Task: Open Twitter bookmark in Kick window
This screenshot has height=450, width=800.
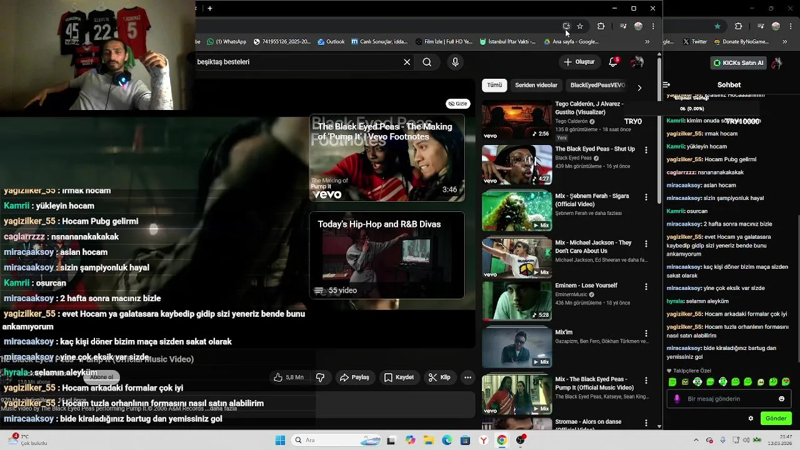Action: (695, 42)
